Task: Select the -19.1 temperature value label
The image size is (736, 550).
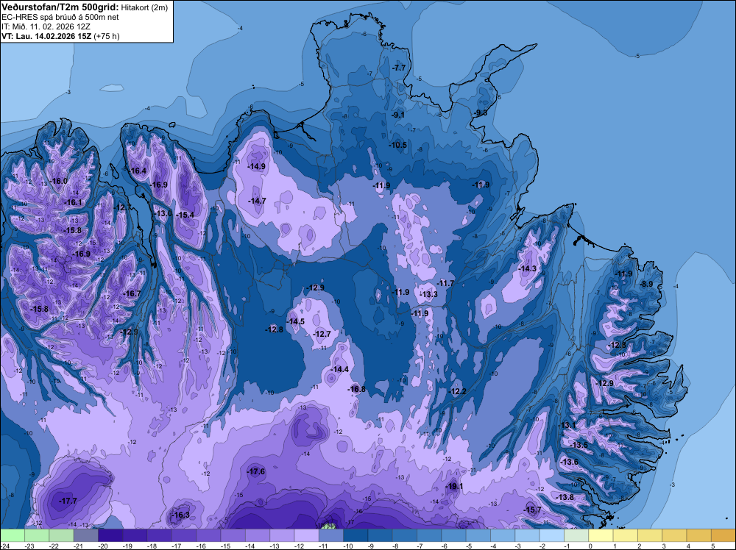Action: [x=454, y=486]
